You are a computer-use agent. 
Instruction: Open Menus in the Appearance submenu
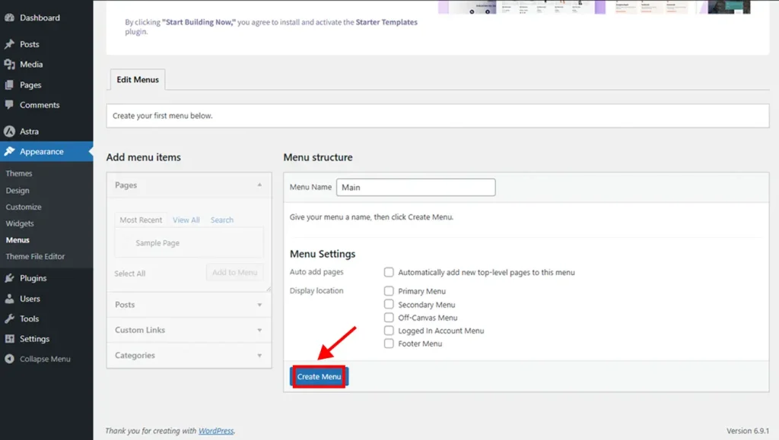[18, 239]
